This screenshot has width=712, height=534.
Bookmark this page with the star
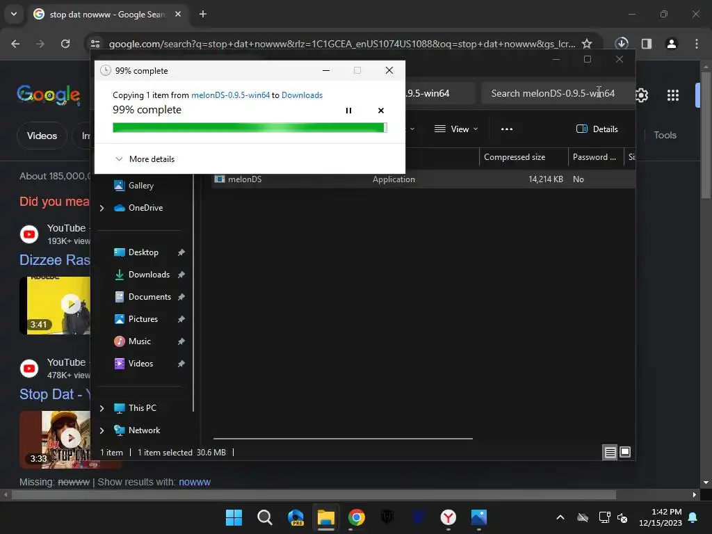click(587, 44)
